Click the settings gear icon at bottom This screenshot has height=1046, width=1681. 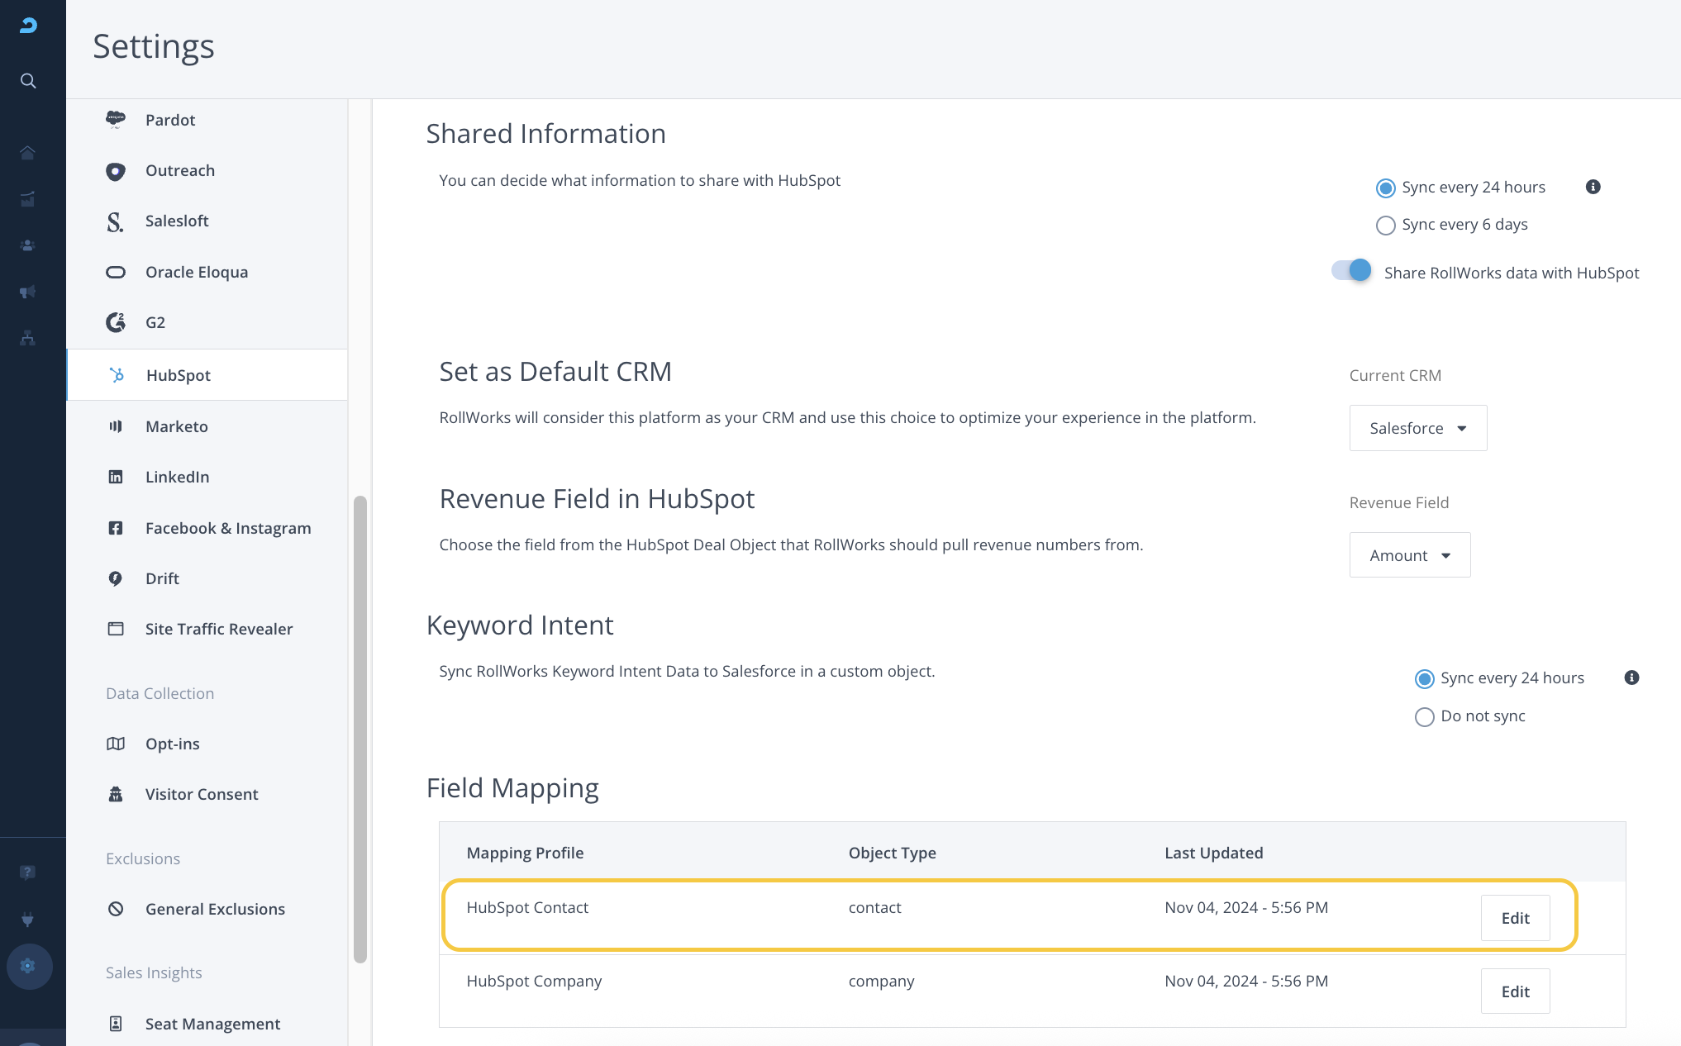click(28, 966)
